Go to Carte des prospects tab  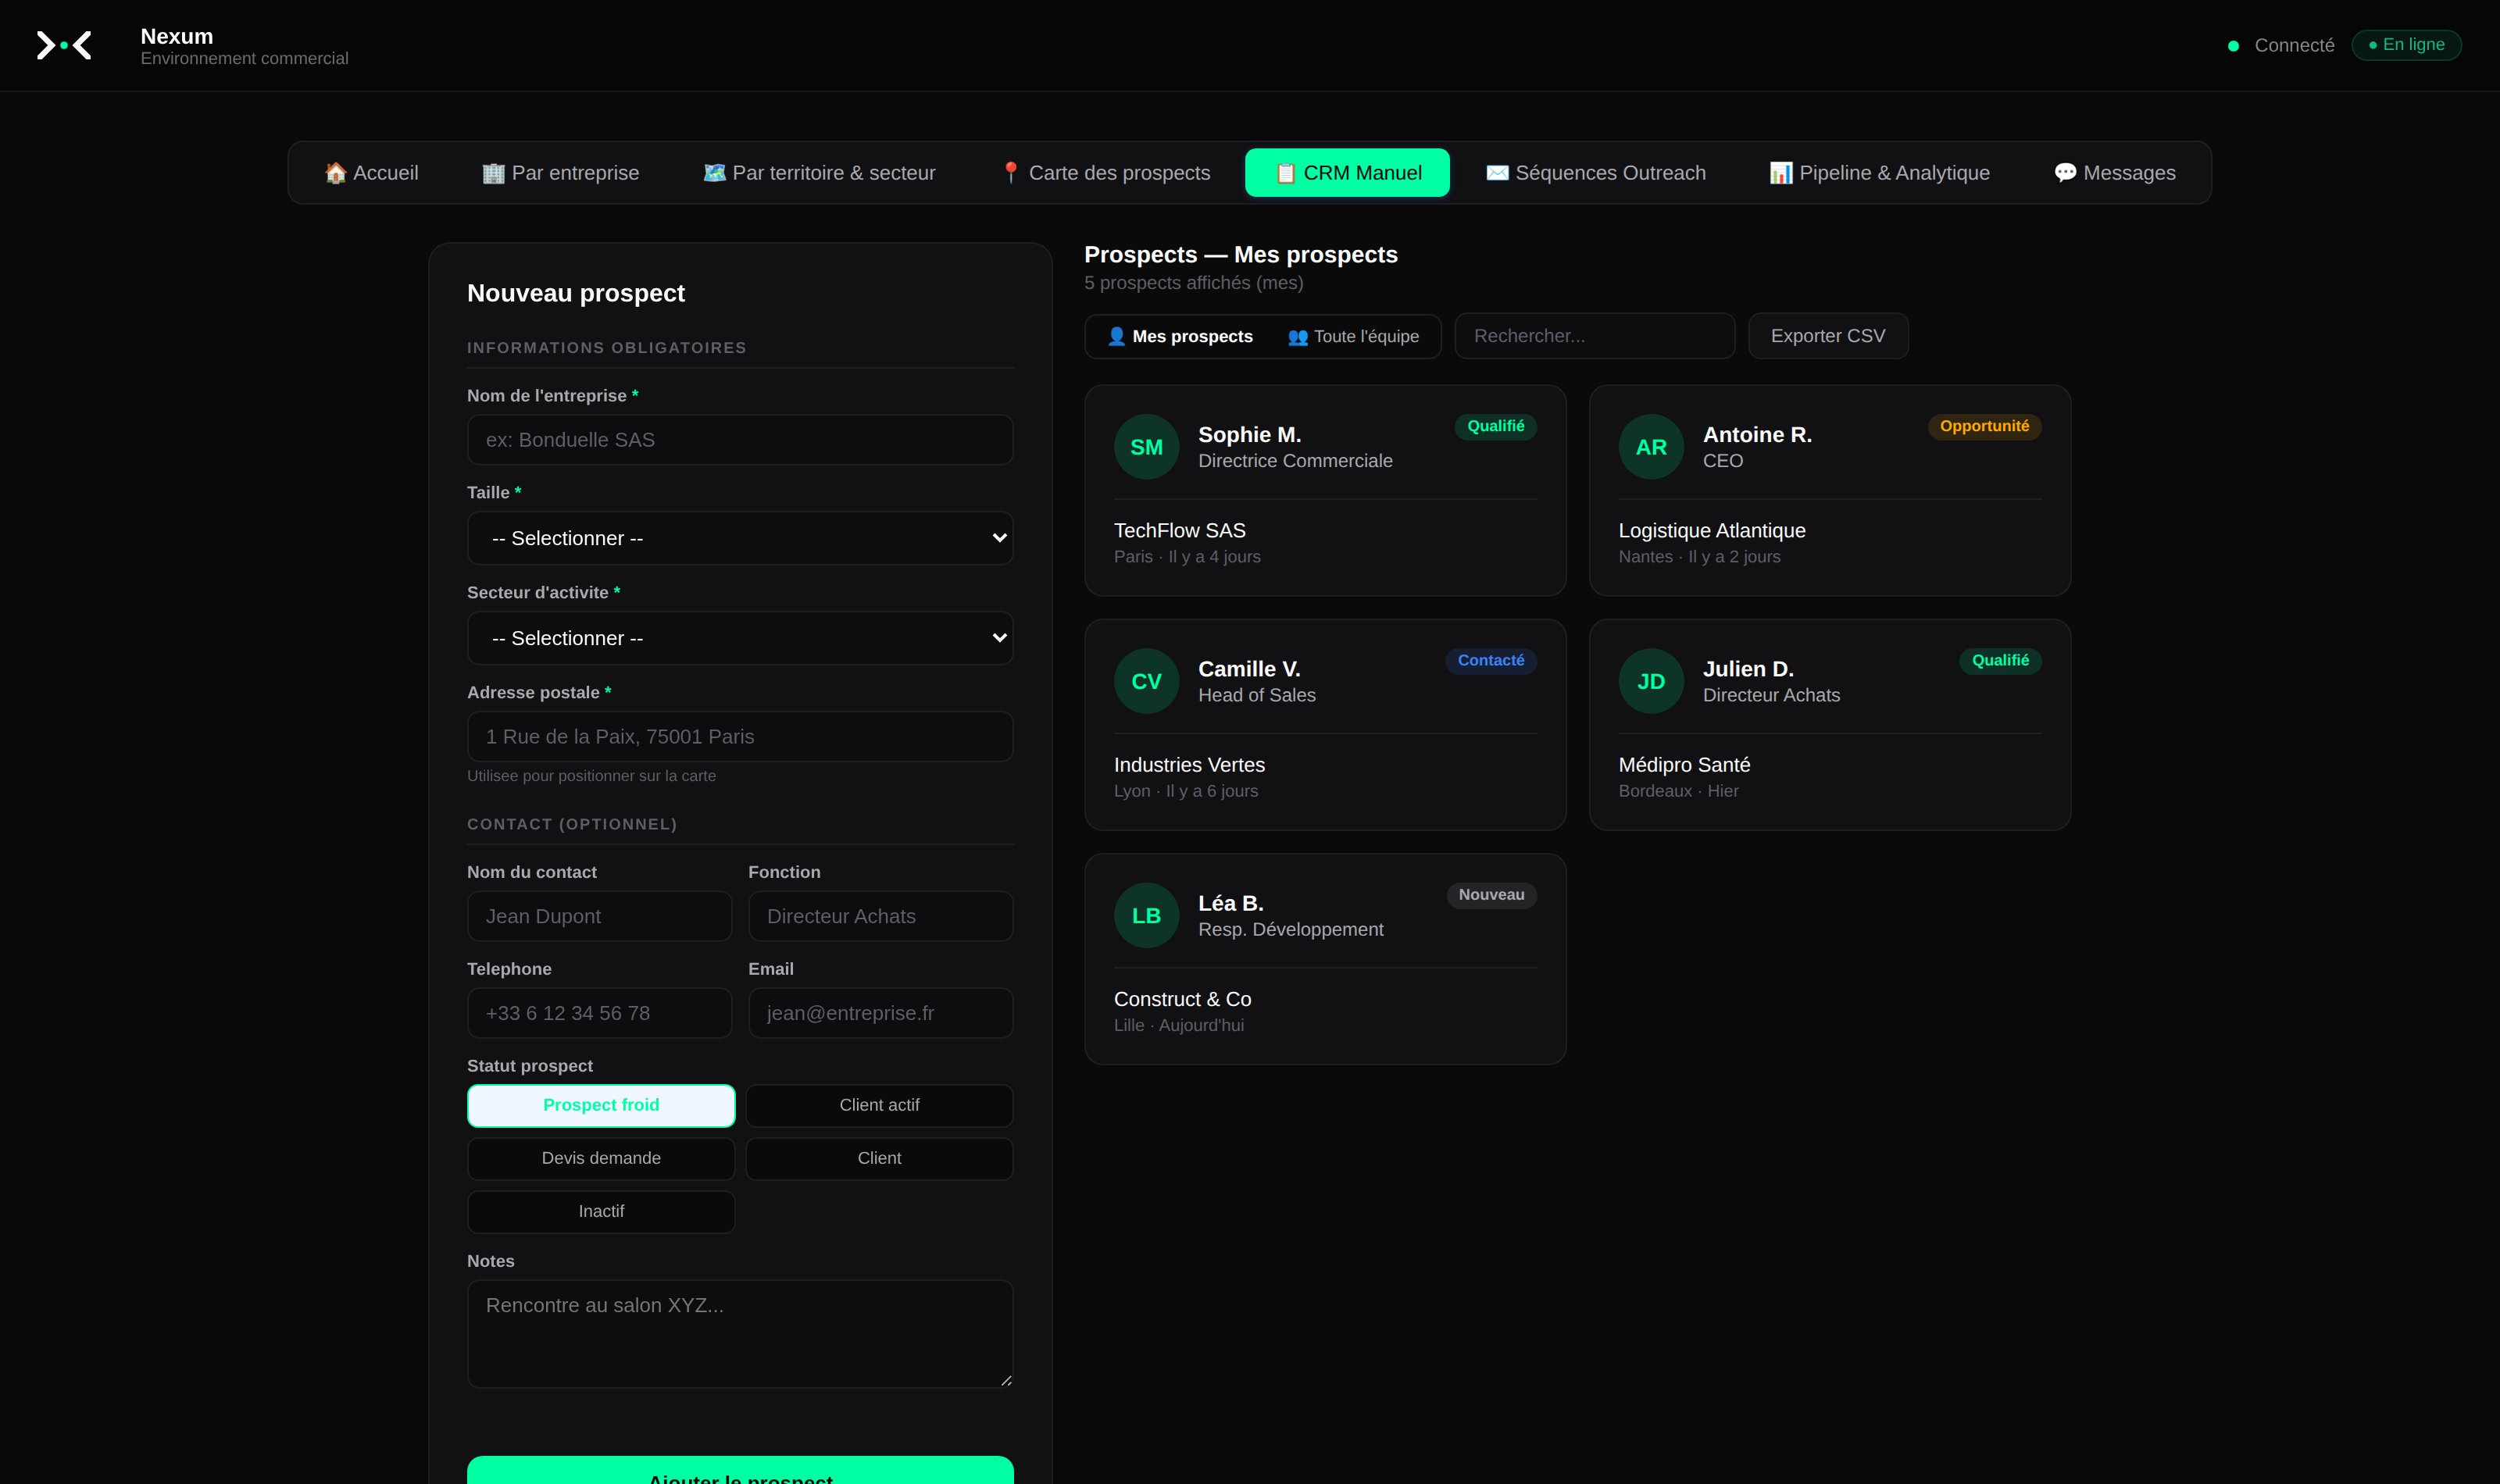(1105, 173)
